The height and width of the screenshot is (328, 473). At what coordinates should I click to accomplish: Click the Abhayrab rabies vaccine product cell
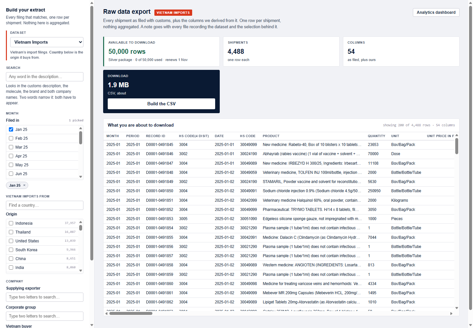point(311,154)
